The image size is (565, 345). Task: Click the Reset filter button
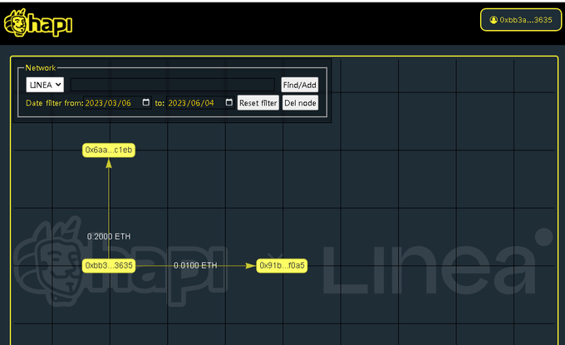258,103
